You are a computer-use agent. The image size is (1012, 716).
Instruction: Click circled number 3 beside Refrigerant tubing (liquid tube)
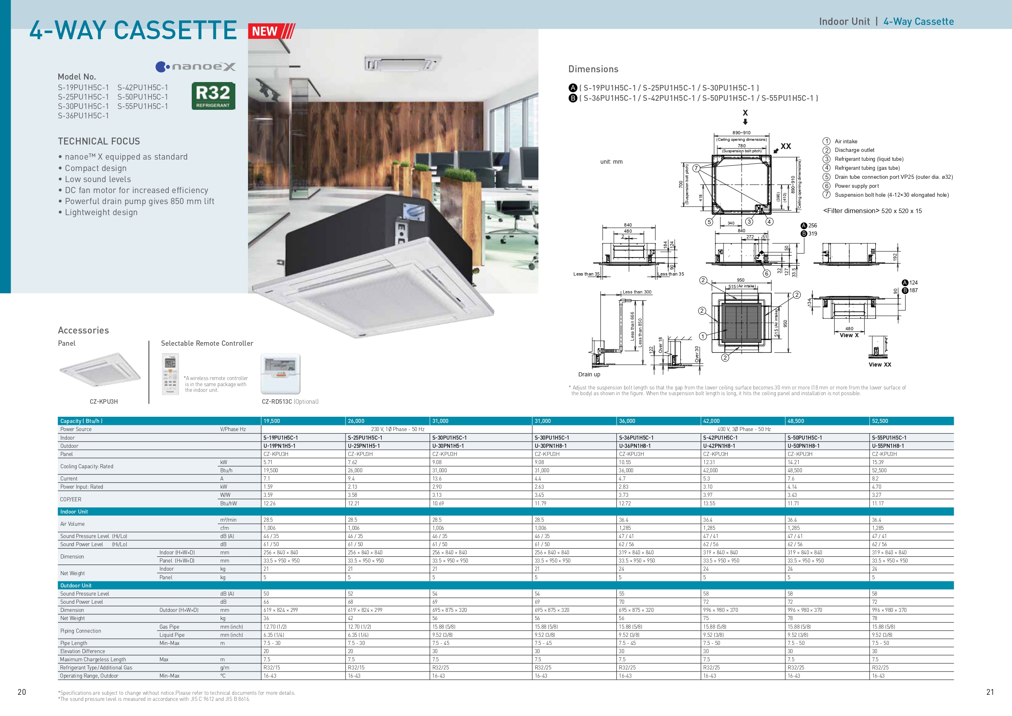(x=826, y=159)
